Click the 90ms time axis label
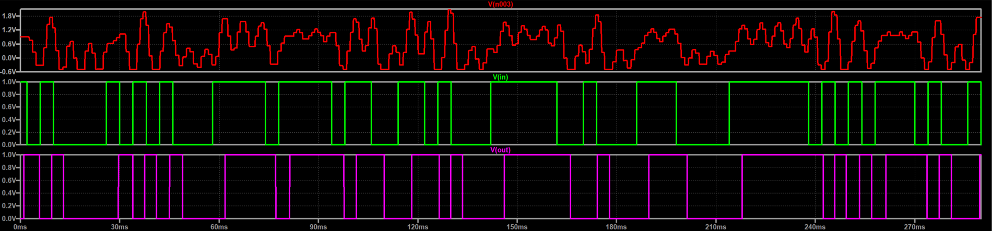992x231 pixels. [x=318, y=227]
